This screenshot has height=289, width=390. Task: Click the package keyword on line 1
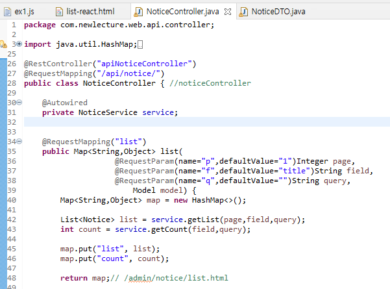pyautogui.click(x=40, y=25)
